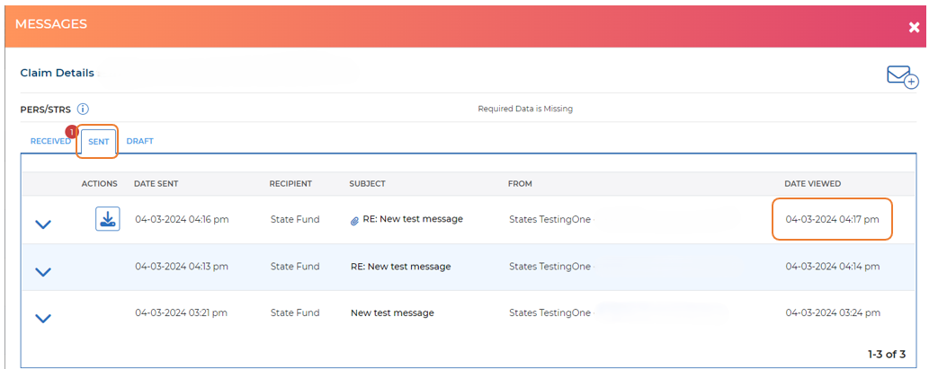Click the PERS/STRS info icon
The image size is (929, 369).
[x=83, y=110]
